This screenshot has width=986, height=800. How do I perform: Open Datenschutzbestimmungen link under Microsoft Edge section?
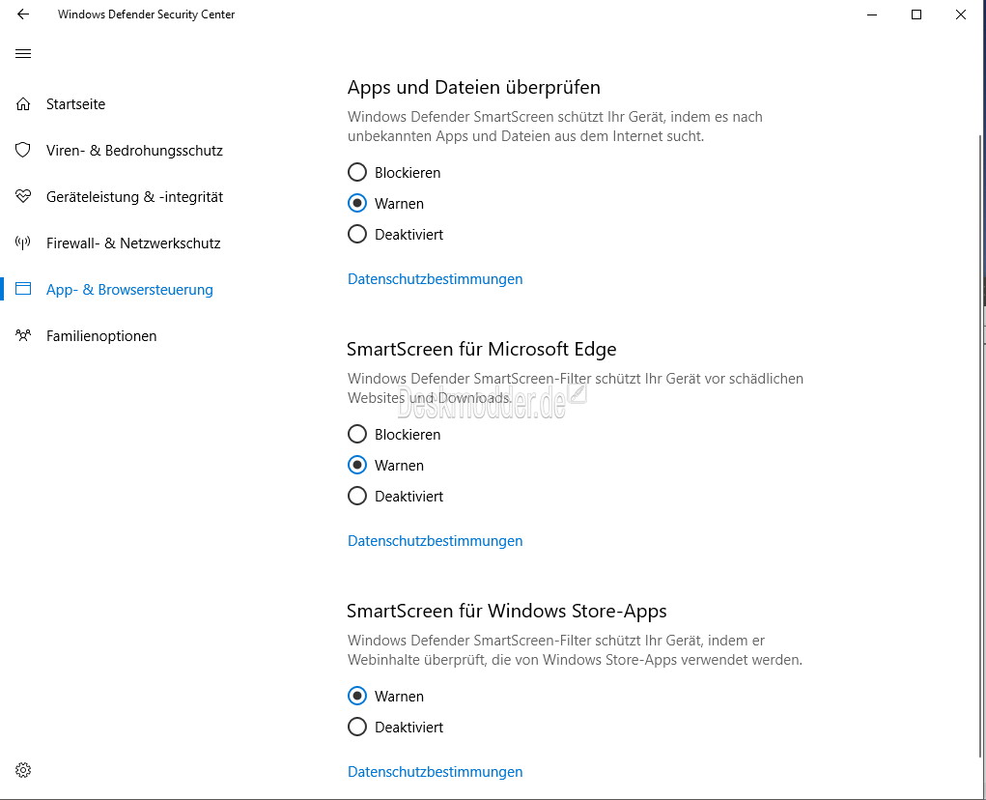(436, 540)
